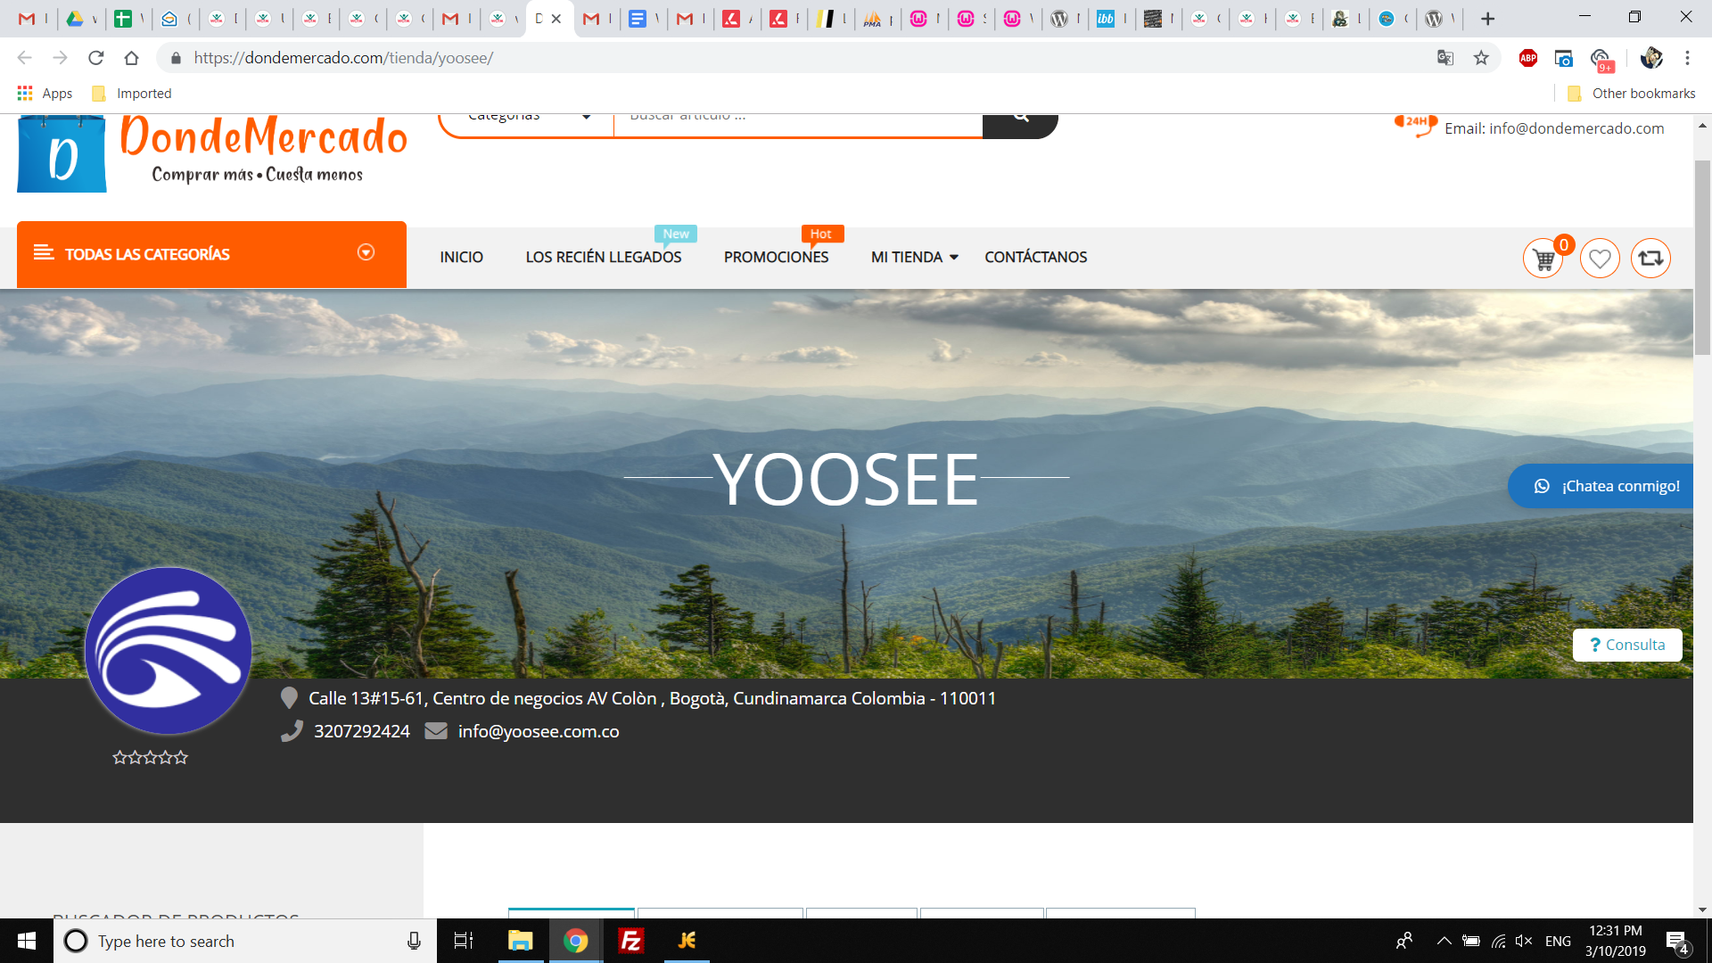Open File Explorer from the taskbar
Image resolution: width=1712 pixels, height=963 pixels.
(x=520, y=941)
